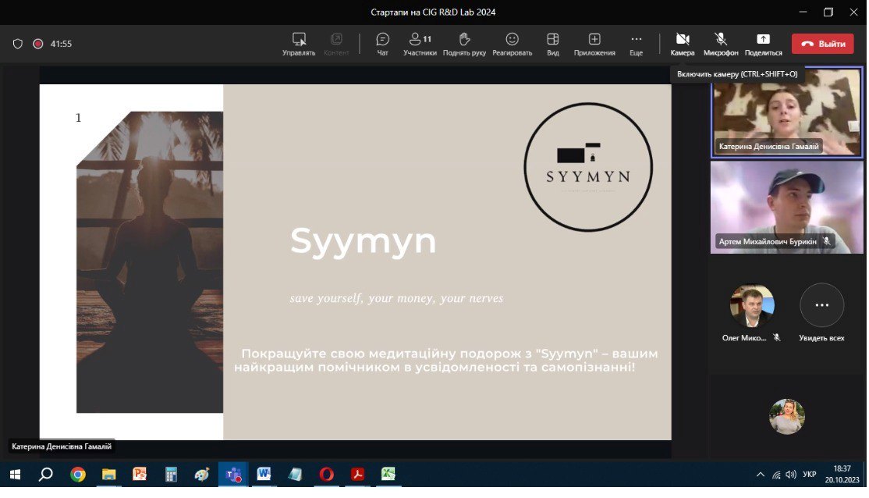Image resolution: width=869 pixels, height=498 pixels.
Task: Select Артем Михайлович Бурикін video tile
Action: tap(786, 205)
